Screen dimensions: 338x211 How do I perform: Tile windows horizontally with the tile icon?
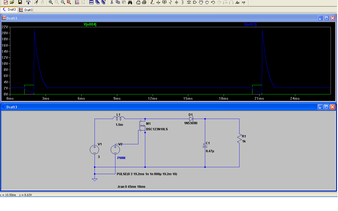point(91,2)
